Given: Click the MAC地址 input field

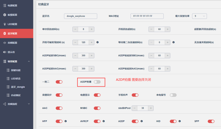Looking at the screenshot, I should click(147, 16).
